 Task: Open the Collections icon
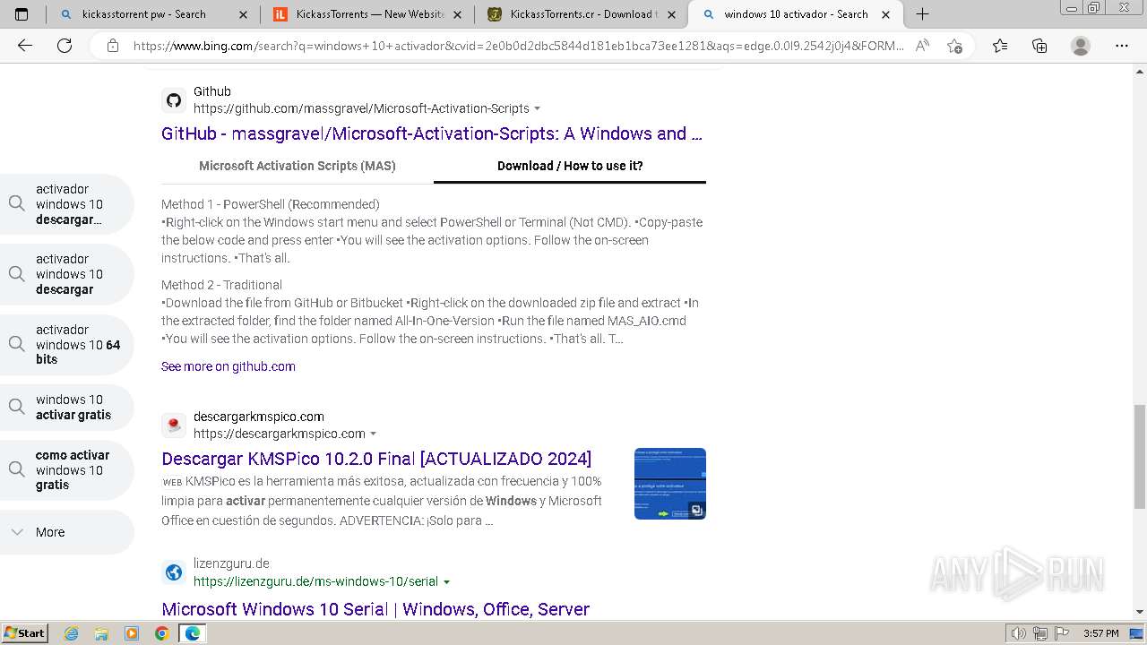(1039, 46)
